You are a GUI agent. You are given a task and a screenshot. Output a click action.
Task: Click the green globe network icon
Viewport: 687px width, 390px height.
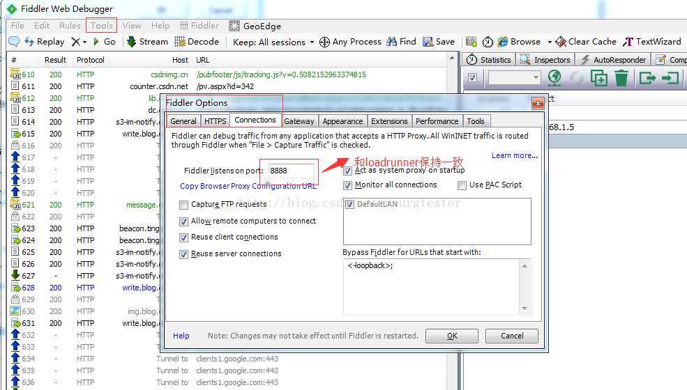pyautogui.click(x=554, y=78)
